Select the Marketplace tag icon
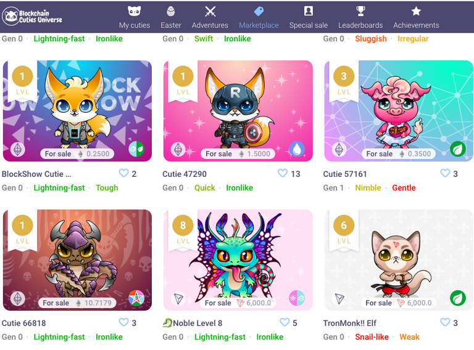The width and height of the screenshot is (474, 350). (259, 12)
